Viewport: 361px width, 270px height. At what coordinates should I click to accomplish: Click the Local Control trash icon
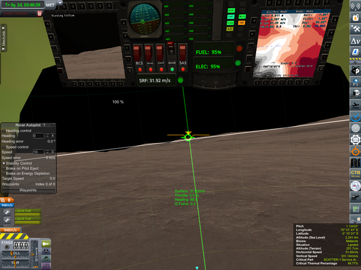(39, 13)
